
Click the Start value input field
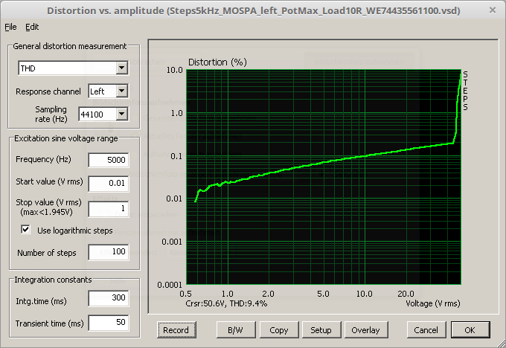pyautogui.click(x=109, y=183)
